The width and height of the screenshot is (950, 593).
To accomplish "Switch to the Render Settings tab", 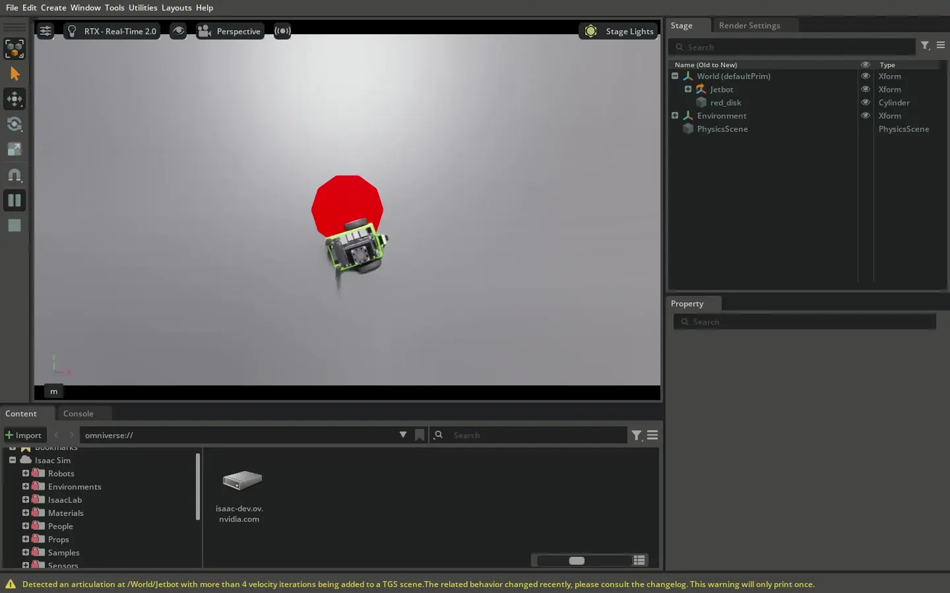I will [749, 25].
